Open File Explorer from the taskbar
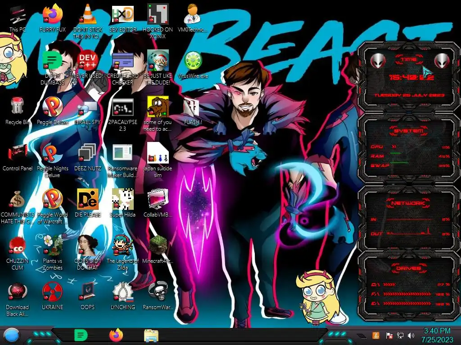The image size is (461, 345). [x=151, y=336]
